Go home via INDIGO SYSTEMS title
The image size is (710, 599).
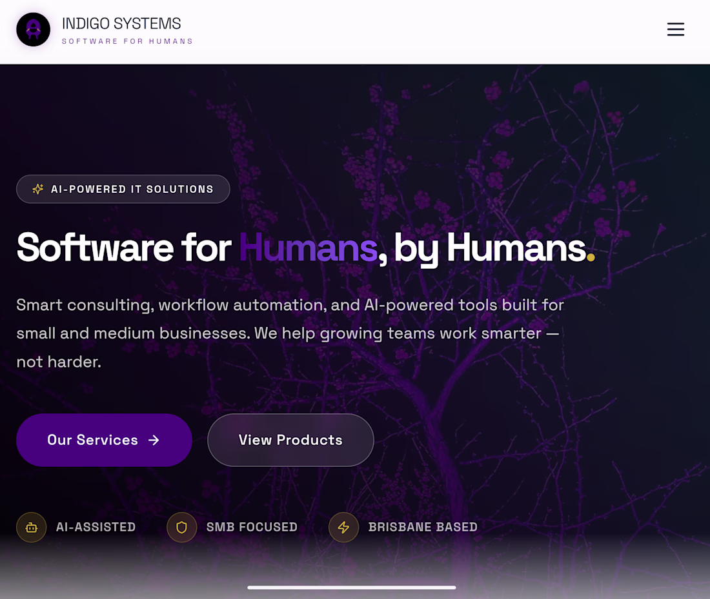coord(121,23)
